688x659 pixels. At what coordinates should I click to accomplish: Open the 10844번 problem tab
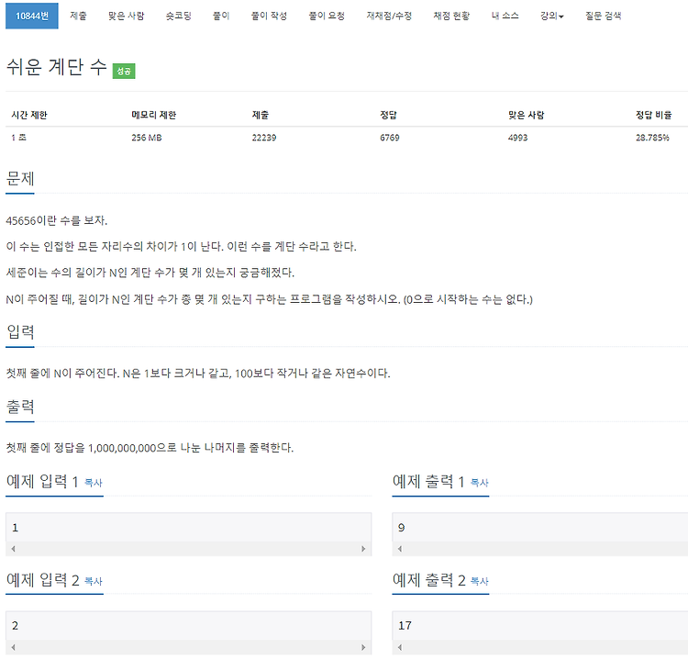[31, 16]
